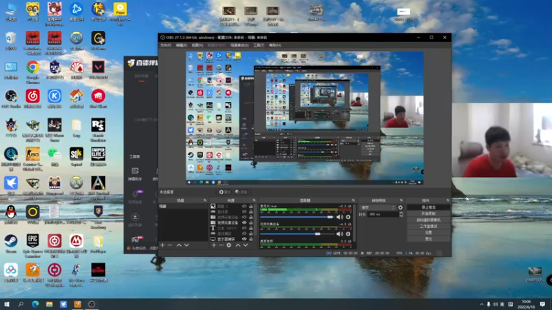552x310 pixels.
Task: Open the 帮助(H) menu in OBS
Action: point(275,45)
